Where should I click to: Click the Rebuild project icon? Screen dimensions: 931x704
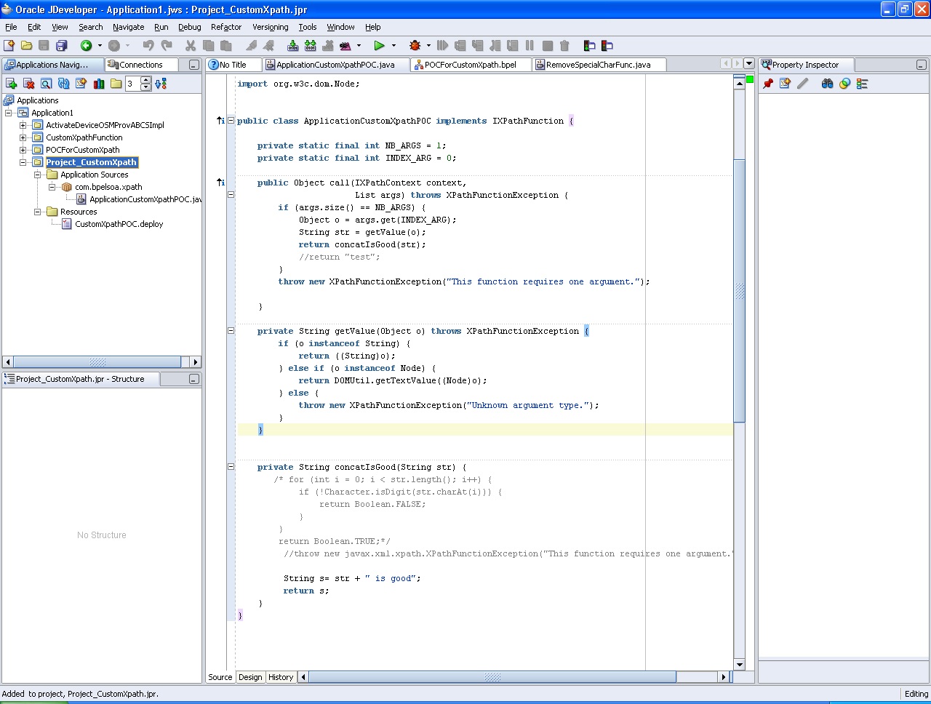[x=311, y=45]
